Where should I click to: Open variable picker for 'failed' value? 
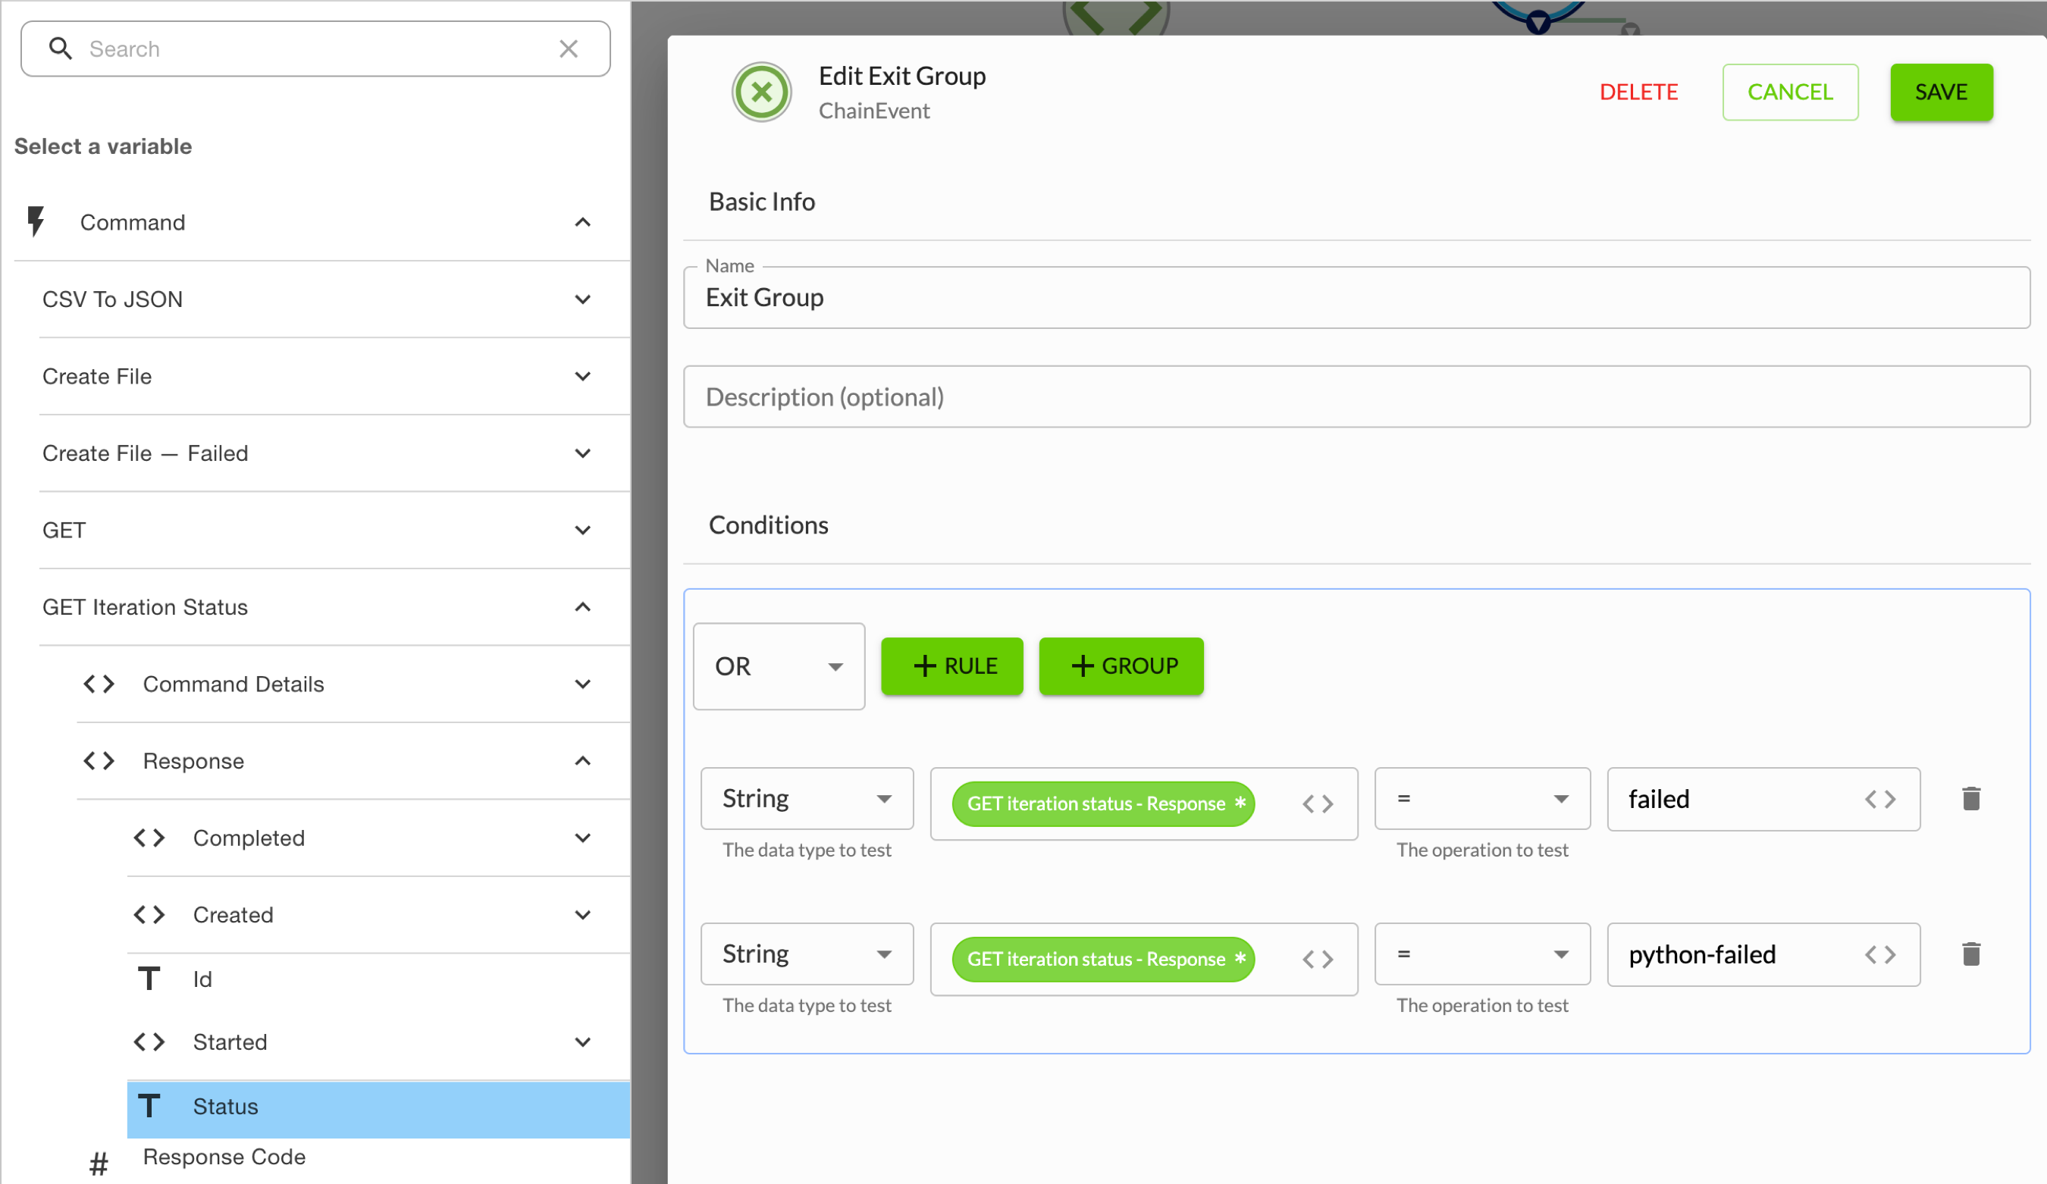pos(1880,799)
